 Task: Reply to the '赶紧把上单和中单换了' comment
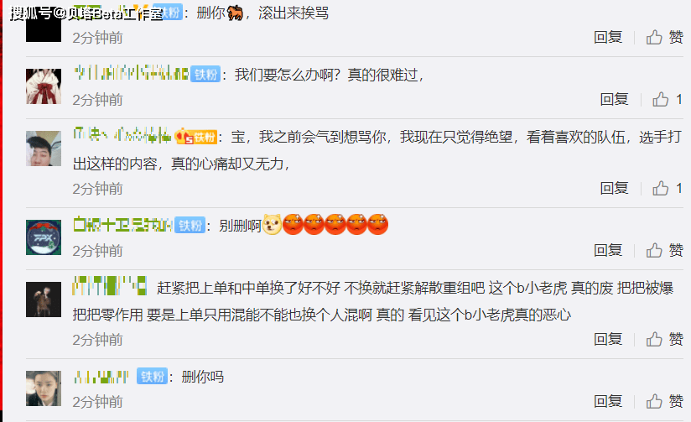pos(608,340)
